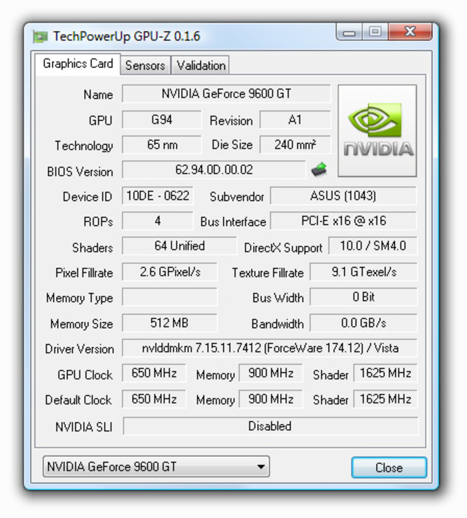Click the Driver Version field nvlddmkm 7.15.11.7412
The height and width of the screenshot is (518, 467).
[x=270, y=348]
